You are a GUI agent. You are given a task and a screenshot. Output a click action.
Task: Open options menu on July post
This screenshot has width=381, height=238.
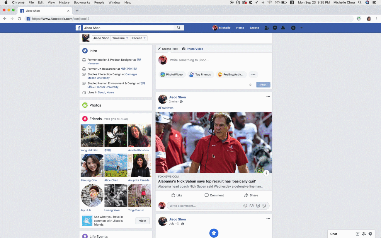(x=268, y=219)
